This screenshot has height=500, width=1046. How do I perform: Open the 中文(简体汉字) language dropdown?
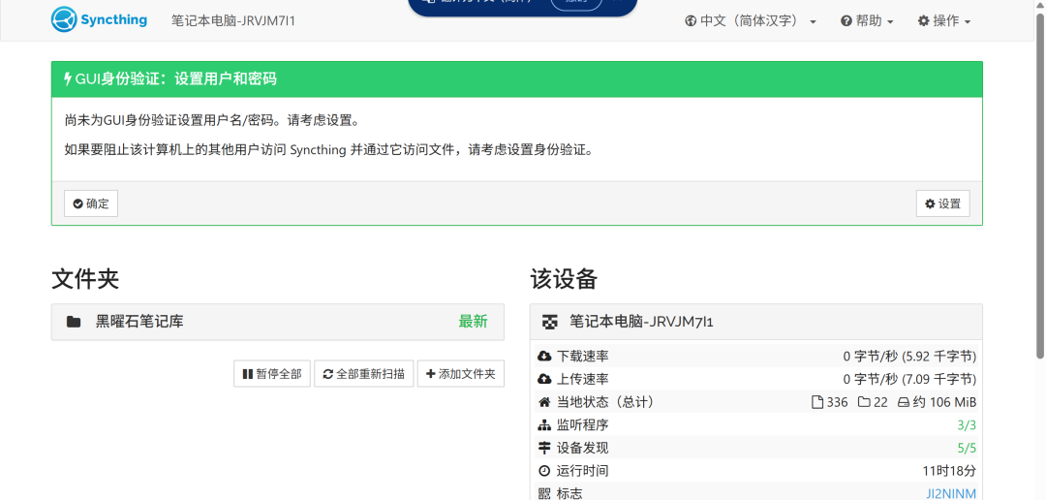(751, 20)
